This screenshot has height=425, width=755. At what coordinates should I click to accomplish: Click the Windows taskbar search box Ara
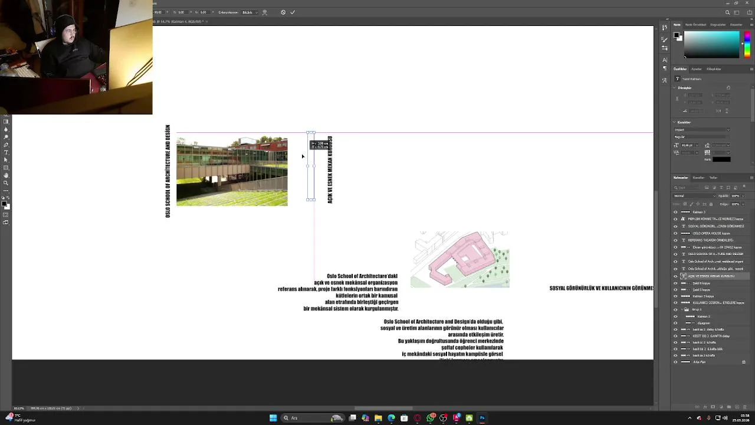click(312, 418)
